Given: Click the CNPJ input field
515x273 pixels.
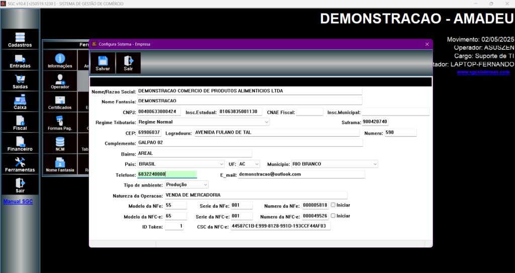Looking at the screenshot, I should pos(159,112).
